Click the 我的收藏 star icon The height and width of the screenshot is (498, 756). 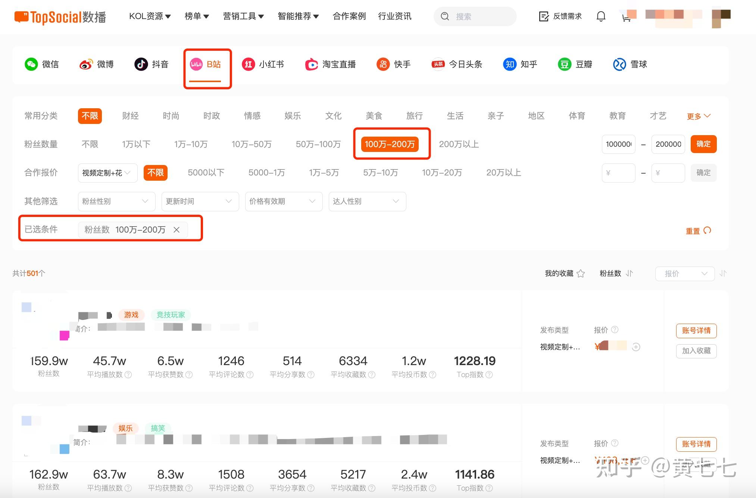(581, 274)
